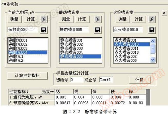Select 静态噪音003 list entry
The height and width of the screenshot is (114, 168).
[71, 48]
